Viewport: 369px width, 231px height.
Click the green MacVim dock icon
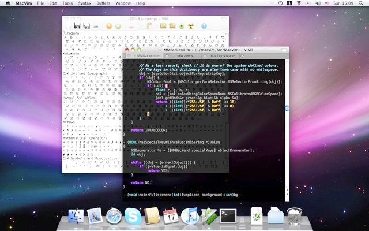pyautogui.click(x=209, y=216)
